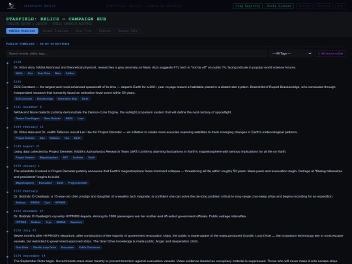Click the Grav Drive tag under 2138
The height and width of the screenshot is (264, 352).
tap(44, 74)
